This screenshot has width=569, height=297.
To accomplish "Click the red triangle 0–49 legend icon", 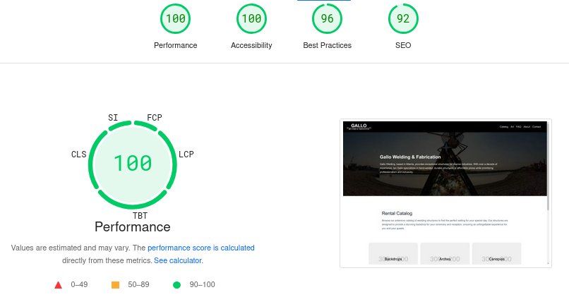I will (x=58, y=285).
